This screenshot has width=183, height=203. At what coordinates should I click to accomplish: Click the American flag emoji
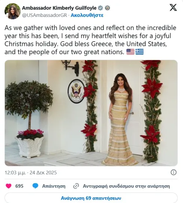[130, 52]
